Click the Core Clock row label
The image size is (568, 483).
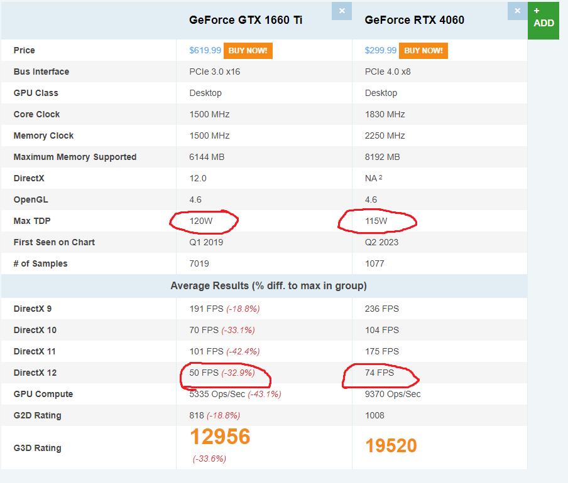coord(36,114)
